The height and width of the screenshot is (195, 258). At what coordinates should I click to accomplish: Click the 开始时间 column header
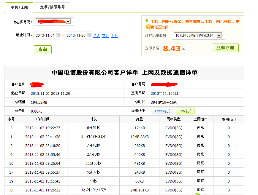point(42,119)
